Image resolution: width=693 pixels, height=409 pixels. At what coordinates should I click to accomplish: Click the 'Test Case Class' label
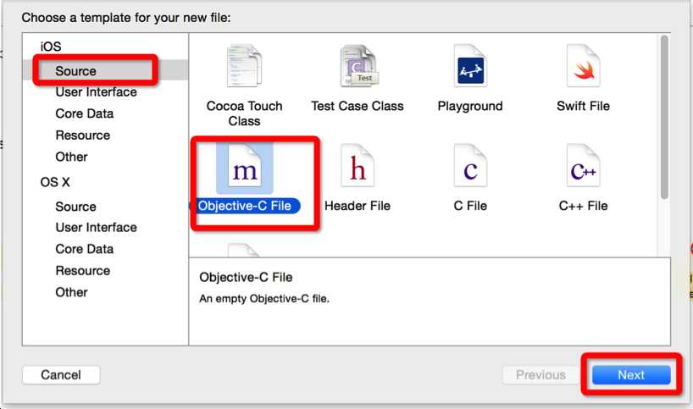click(x=358, y=106)
